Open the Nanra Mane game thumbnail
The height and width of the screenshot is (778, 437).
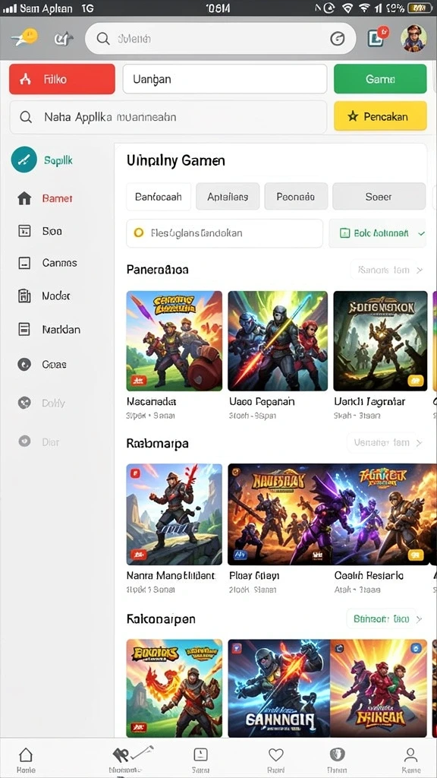click(174, 514)
